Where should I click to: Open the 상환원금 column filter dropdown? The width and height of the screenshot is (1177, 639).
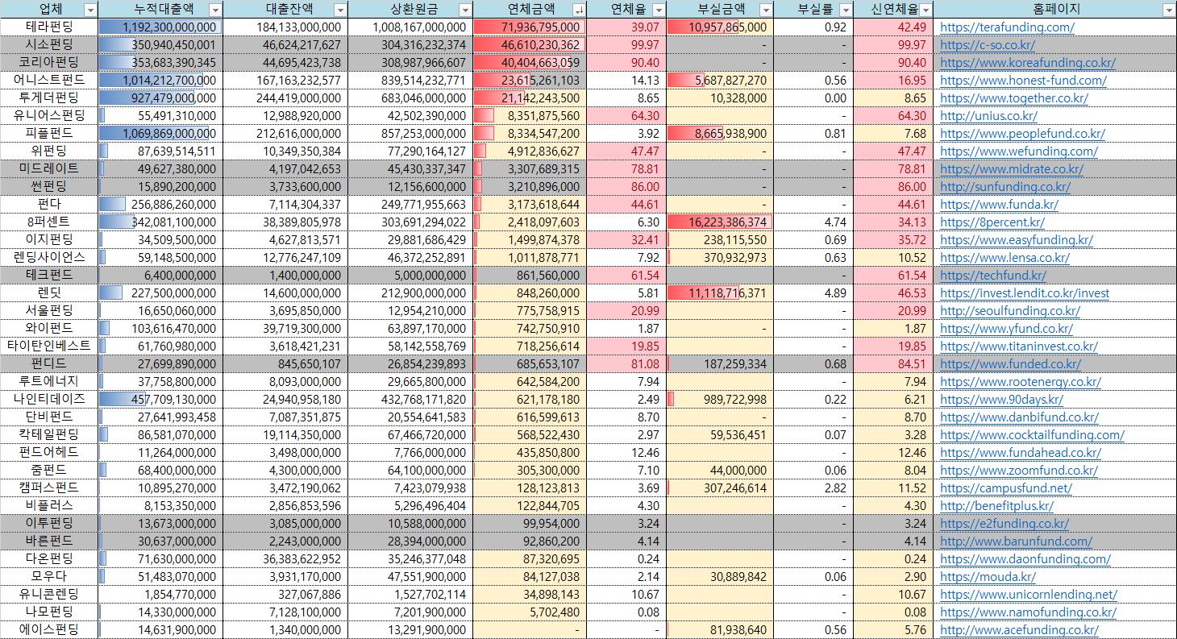tap(465, 10)
